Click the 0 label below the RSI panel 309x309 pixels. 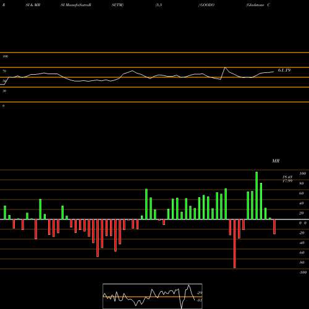pos(3,106)
